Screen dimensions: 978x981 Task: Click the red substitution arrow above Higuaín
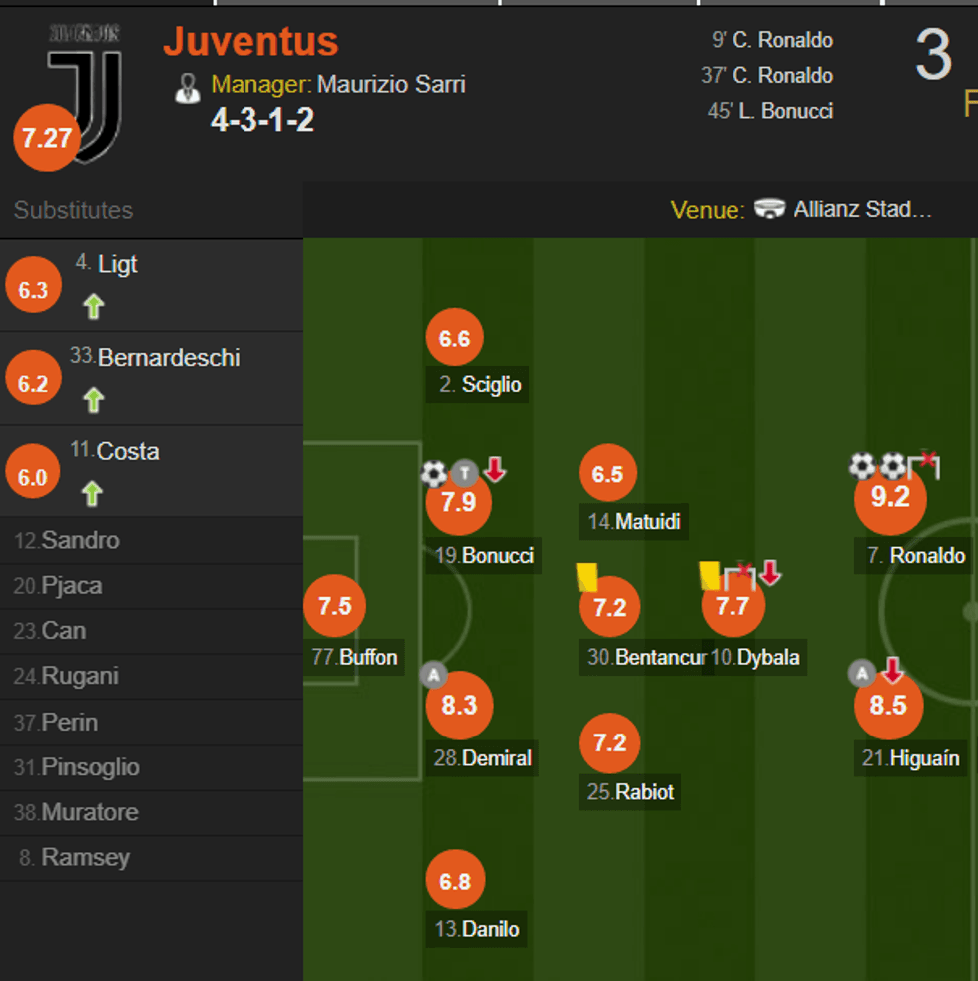point(892,670)
